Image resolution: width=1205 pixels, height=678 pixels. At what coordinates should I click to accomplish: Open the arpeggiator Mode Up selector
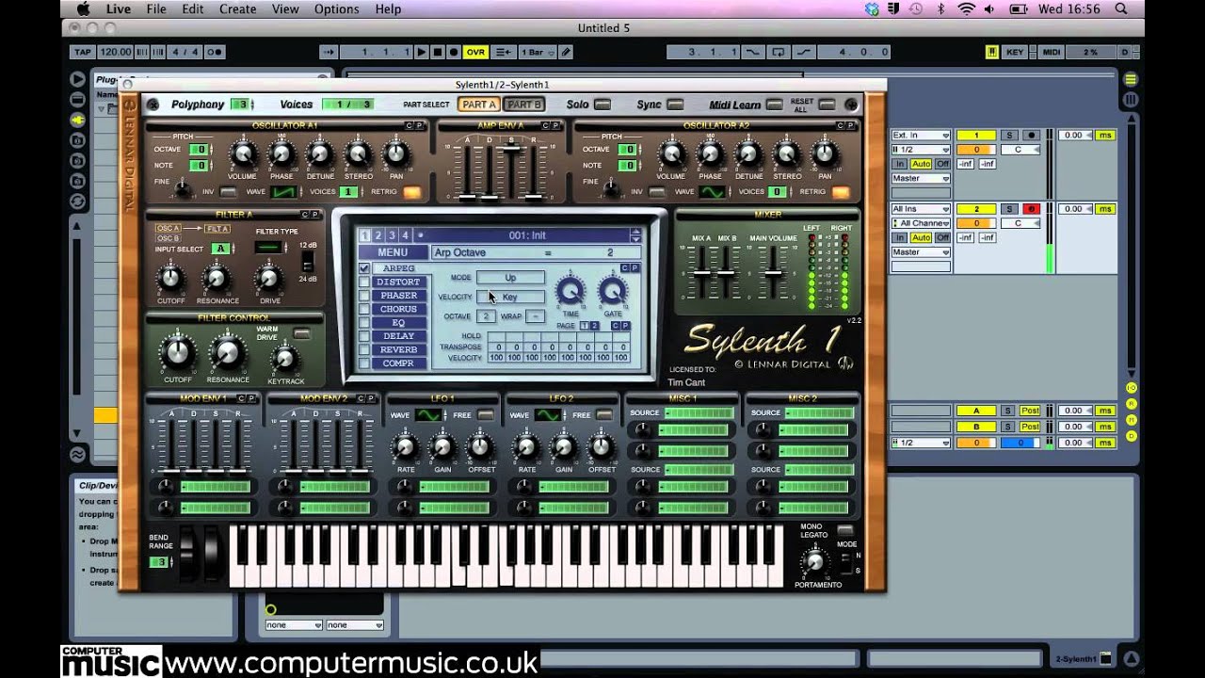point(510,278)
